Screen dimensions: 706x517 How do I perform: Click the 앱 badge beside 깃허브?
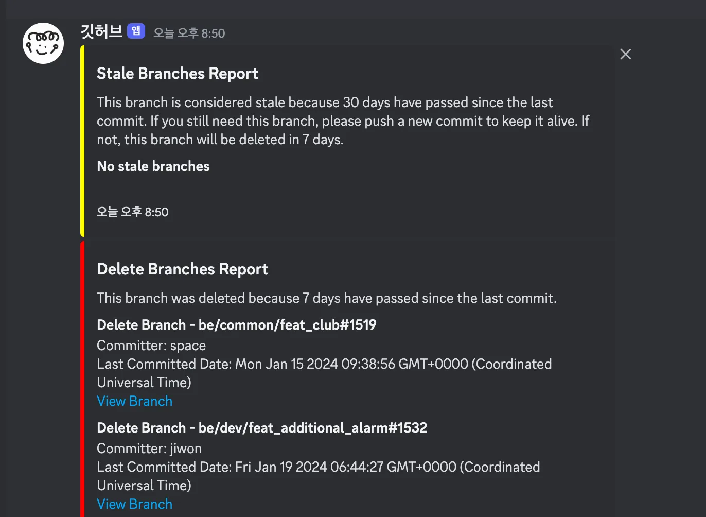[x=136, y=31]
